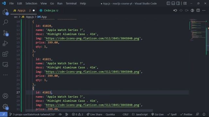This screenshot has width=209, height=117.
Task: Customize layout icon in title bar
Action: click(x=185, y=3)
